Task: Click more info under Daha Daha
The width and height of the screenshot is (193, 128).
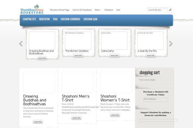Action: coord(115,56)
